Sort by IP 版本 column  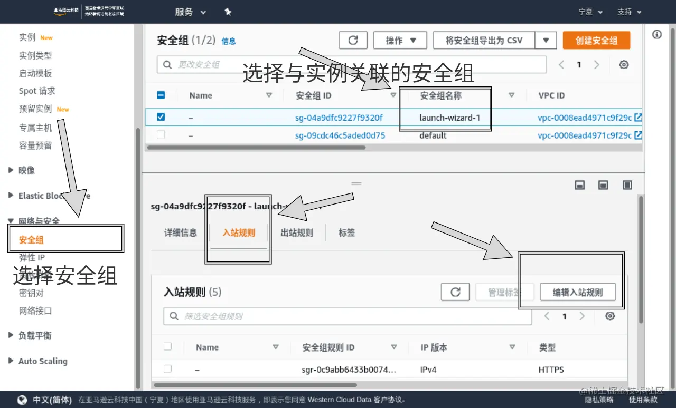512,347
